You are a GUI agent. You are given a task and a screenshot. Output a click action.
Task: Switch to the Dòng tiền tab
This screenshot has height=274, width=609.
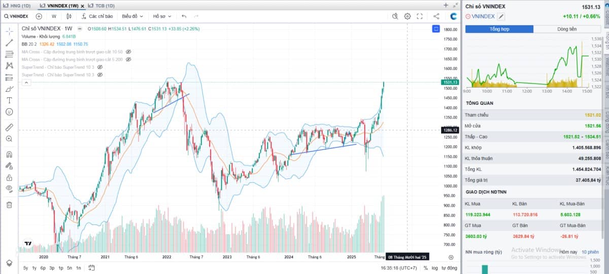pyautogui.click(x=567, y=29)
